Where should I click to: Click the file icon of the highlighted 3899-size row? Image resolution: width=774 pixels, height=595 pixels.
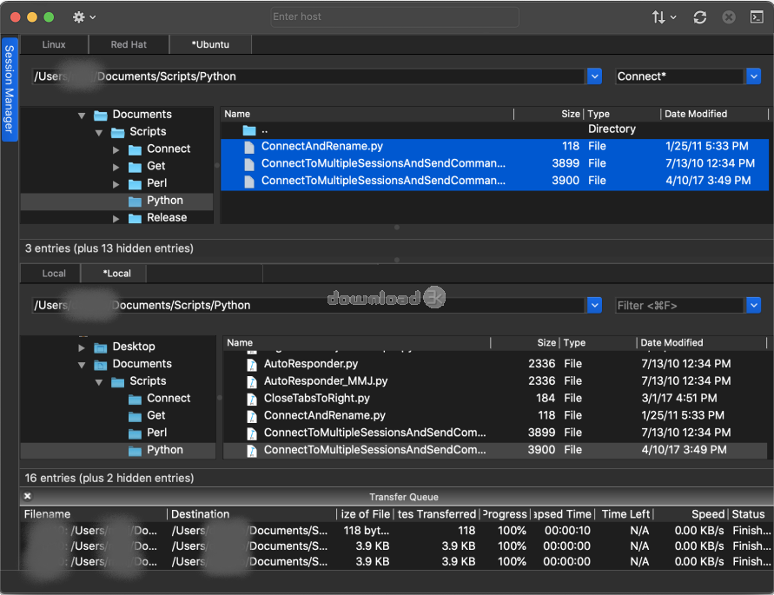249,164
